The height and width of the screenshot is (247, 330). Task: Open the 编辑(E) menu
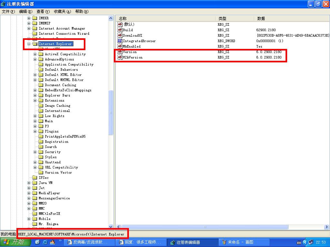click(x=26, y=11)
